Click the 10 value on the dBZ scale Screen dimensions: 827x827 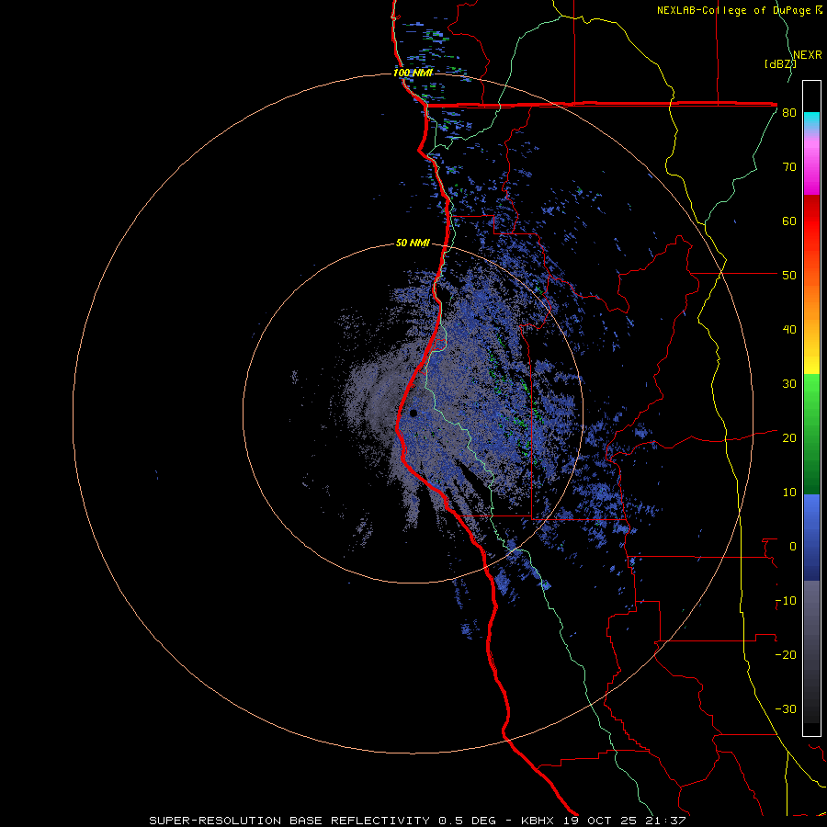[x=789, y=493]
